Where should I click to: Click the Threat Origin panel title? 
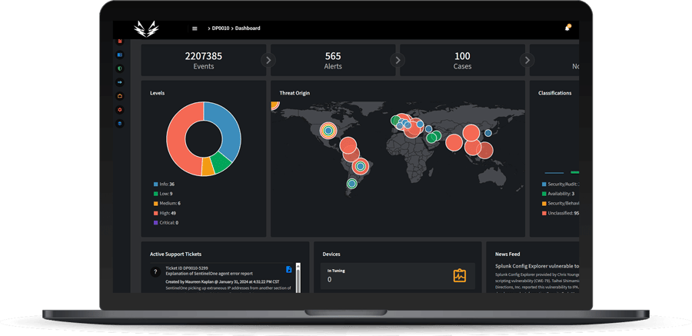(294, 93)
